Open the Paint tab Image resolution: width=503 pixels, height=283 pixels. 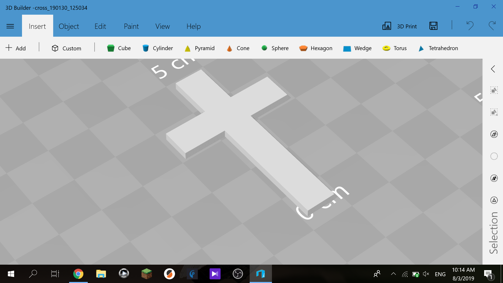(x=131, y=26)
